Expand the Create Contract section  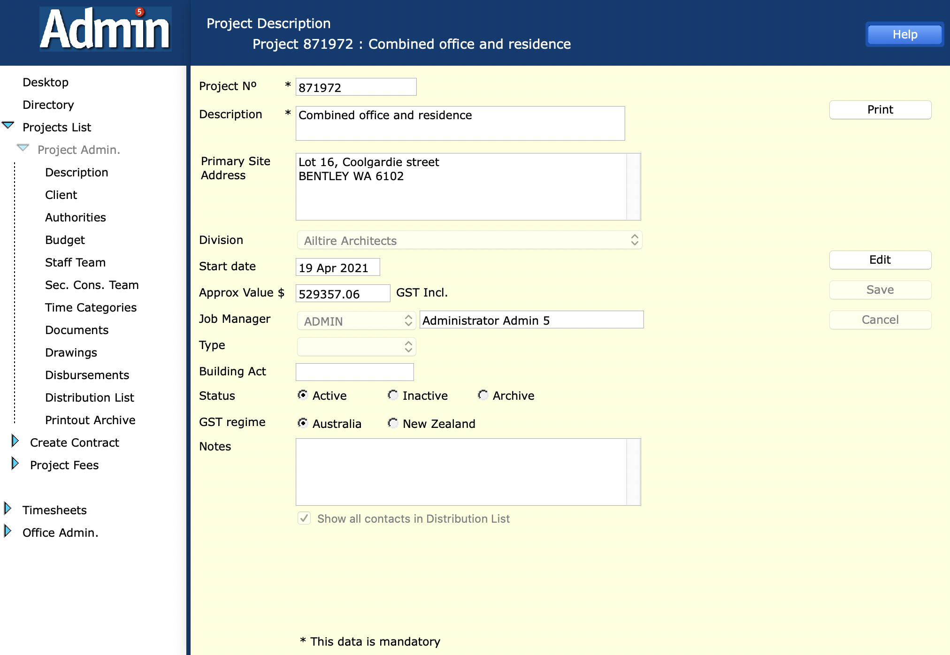pyautogui.click(x=15, y=441)
